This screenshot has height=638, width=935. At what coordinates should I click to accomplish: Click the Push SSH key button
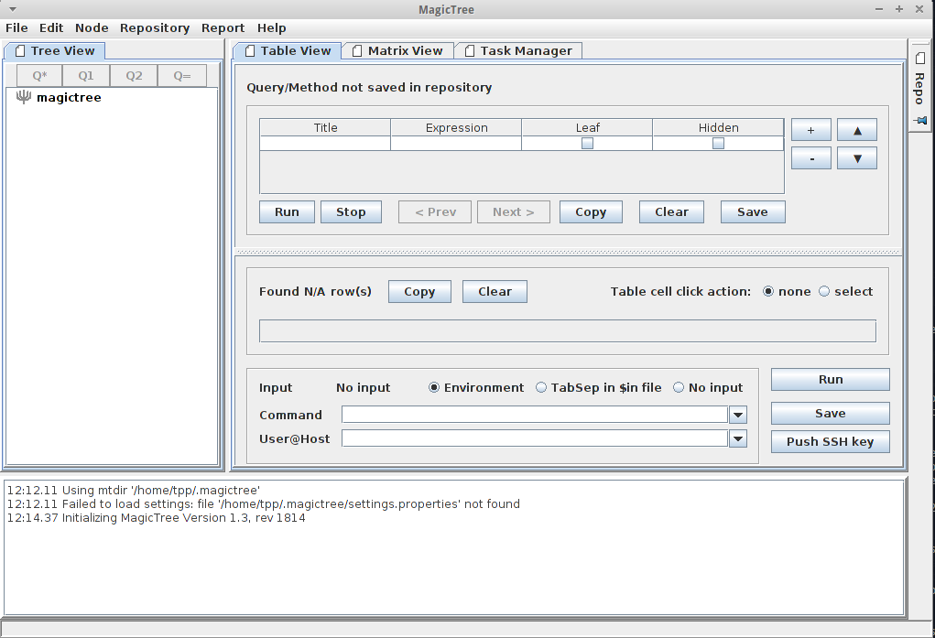point(830,442)
